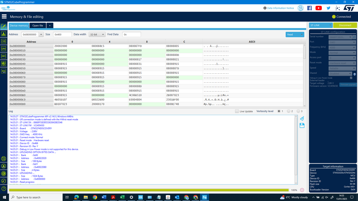
Task: Open the CPU sidebar icon
Action: tap(4, 49)
